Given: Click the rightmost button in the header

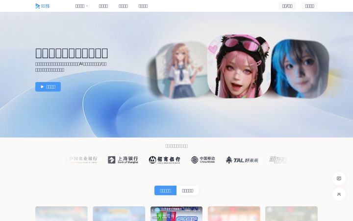Looking at the screenshot, I should pos(309,6).
